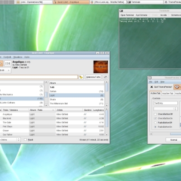Image resolution: width=181 pixels, height=181 pixels.
Task: Click the Artista column header
Action: tap(69, 110)
